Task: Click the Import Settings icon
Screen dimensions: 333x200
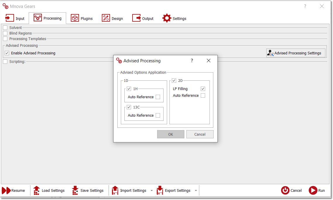Action: coord(115,190)
